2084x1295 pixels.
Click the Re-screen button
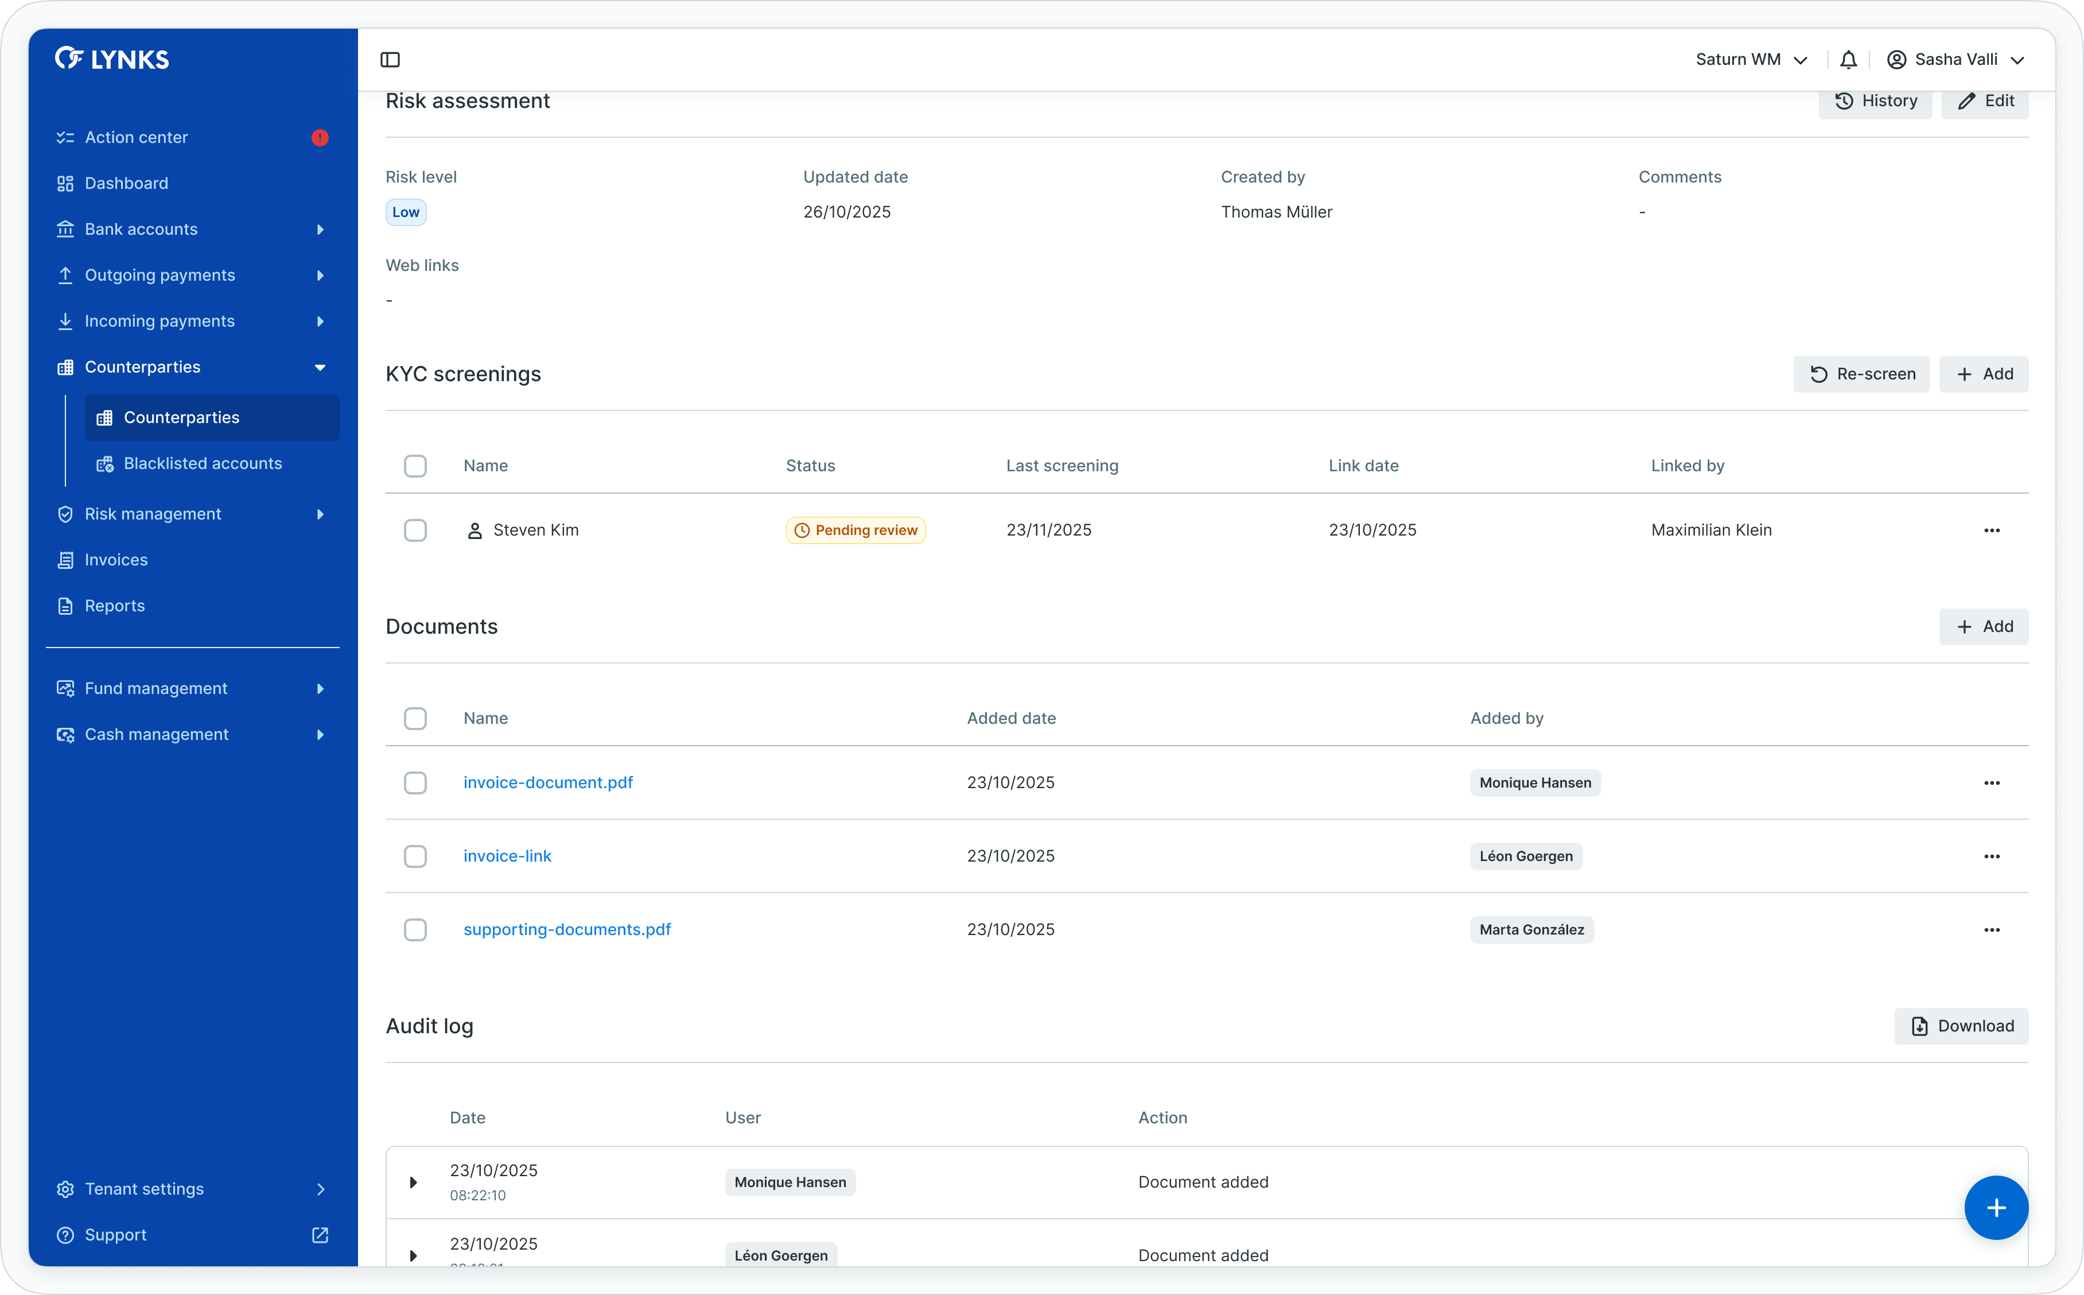(1861, 374)
